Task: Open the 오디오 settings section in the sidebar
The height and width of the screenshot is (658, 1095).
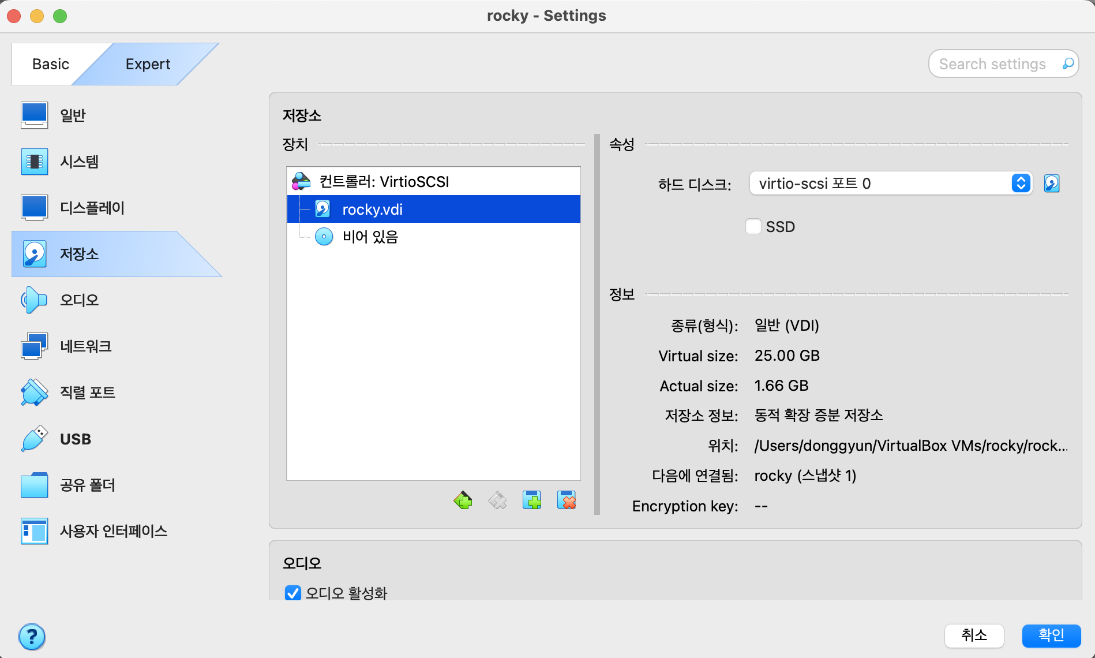Action: [115, 300]
